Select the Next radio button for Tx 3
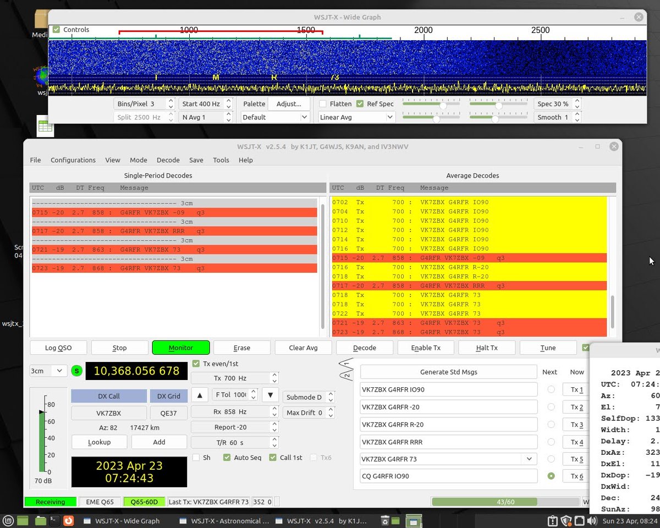 pos(551,424)
